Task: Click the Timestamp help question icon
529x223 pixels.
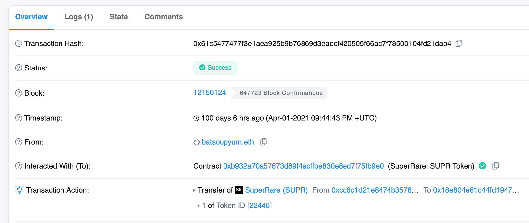Action: coord(19,118)
